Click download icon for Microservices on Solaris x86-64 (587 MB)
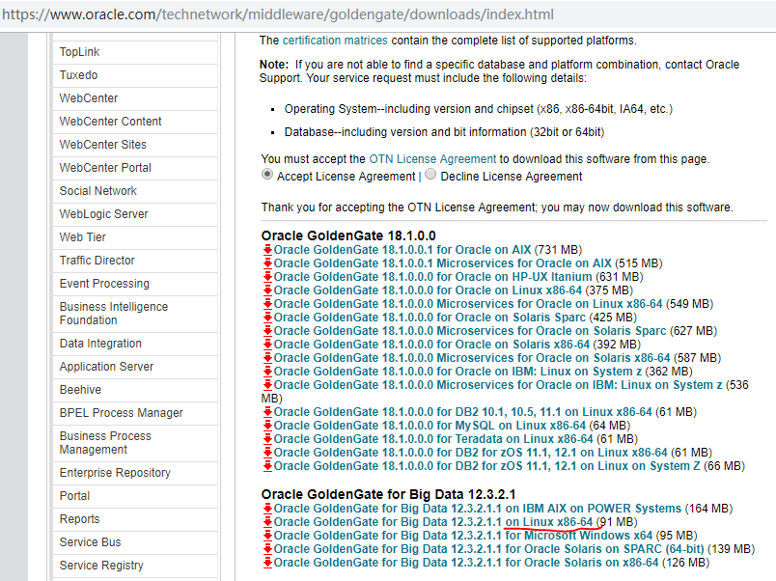 [267, 358]
